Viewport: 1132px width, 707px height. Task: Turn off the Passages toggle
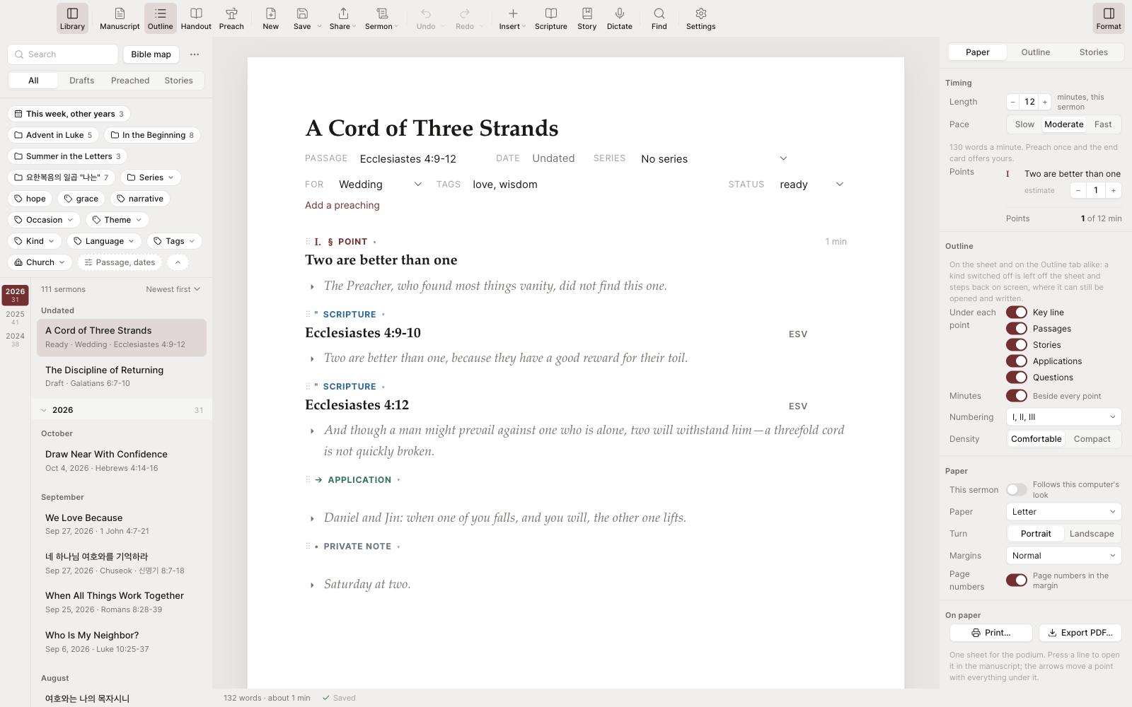click(1017, 329)
